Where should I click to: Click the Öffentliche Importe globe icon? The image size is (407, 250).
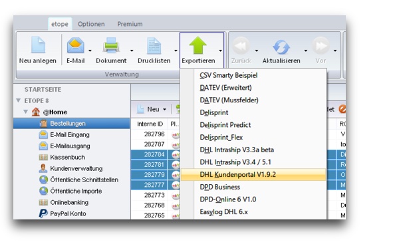tap(43, 191)
